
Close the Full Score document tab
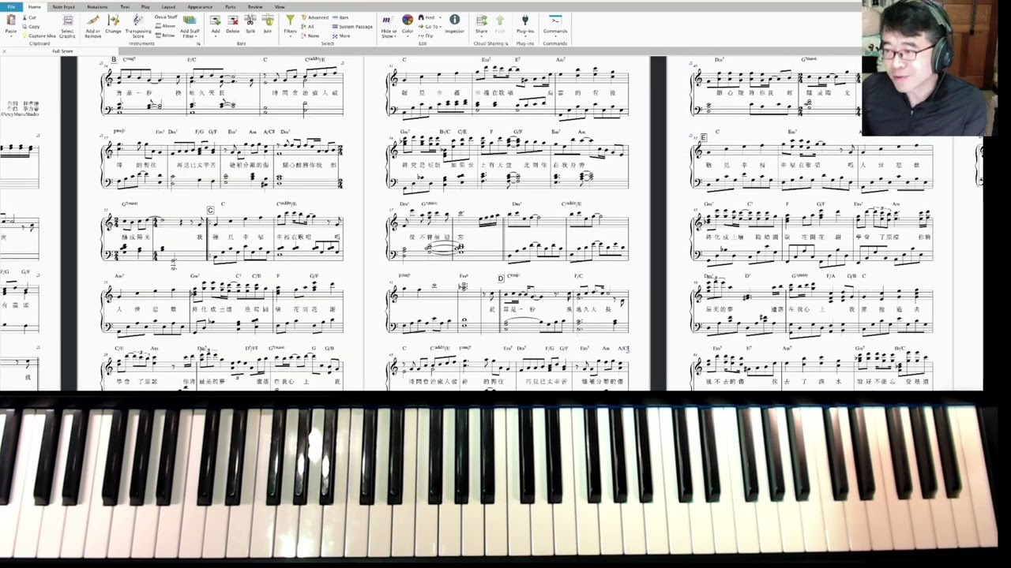click(5, 51)
